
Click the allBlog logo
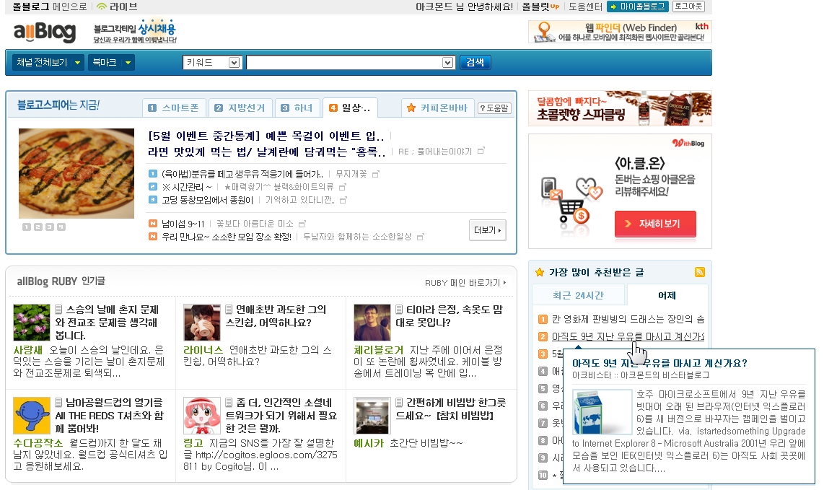click(44, 32)
